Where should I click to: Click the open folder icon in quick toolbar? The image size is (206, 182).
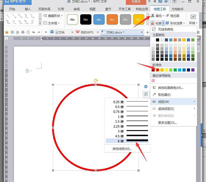[x=7, y=32]
